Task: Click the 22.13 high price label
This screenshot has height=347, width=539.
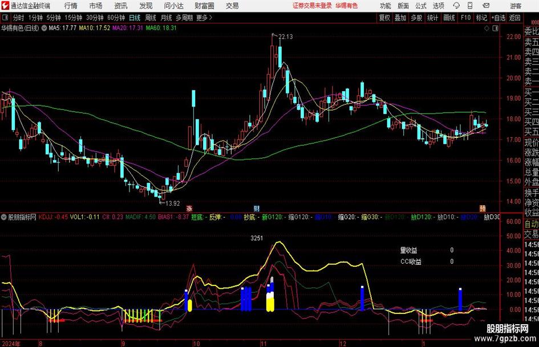Action: click(x=286, y=37)
